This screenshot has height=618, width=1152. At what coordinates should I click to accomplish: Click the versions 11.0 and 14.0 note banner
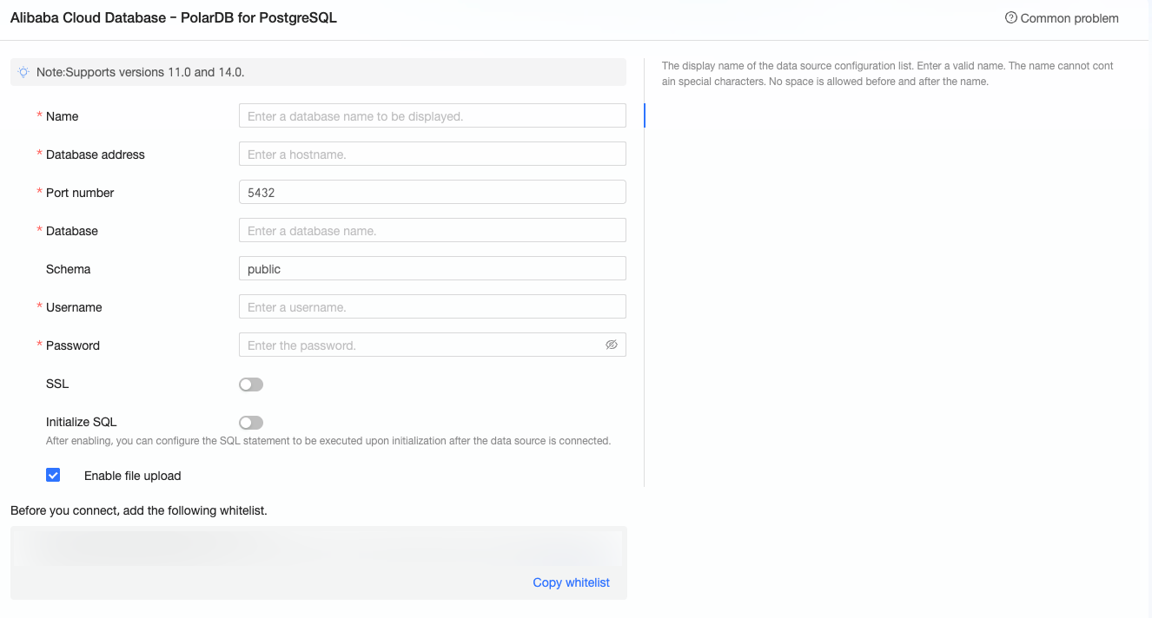pos(318,72)
